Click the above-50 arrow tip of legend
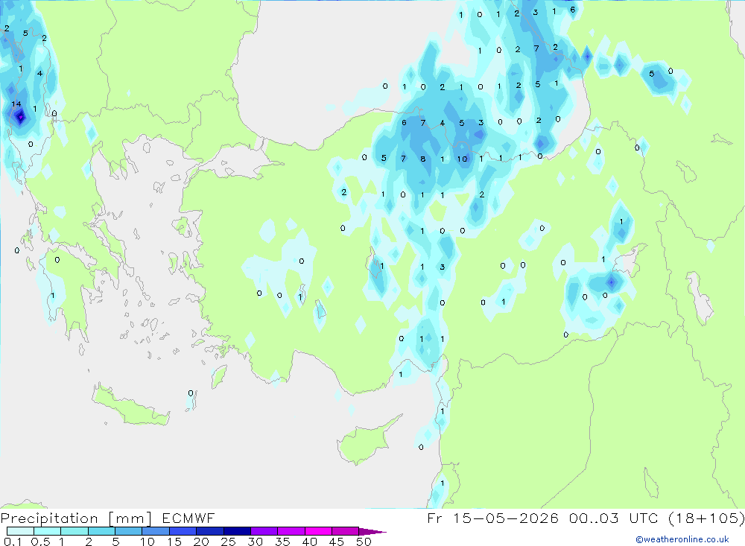 [372, 531]
